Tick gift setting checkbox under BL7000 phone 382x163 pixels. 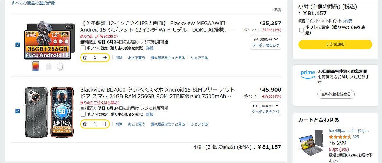(83, 114)
